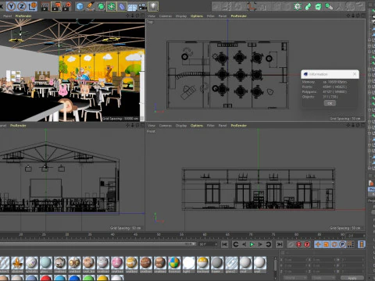
Task: Open ProRender menu in Top viewport
Action: 239,16
